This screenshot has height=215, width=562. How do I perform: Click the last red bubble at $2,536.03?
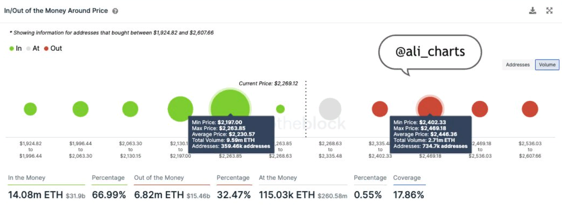coord(530,109)
